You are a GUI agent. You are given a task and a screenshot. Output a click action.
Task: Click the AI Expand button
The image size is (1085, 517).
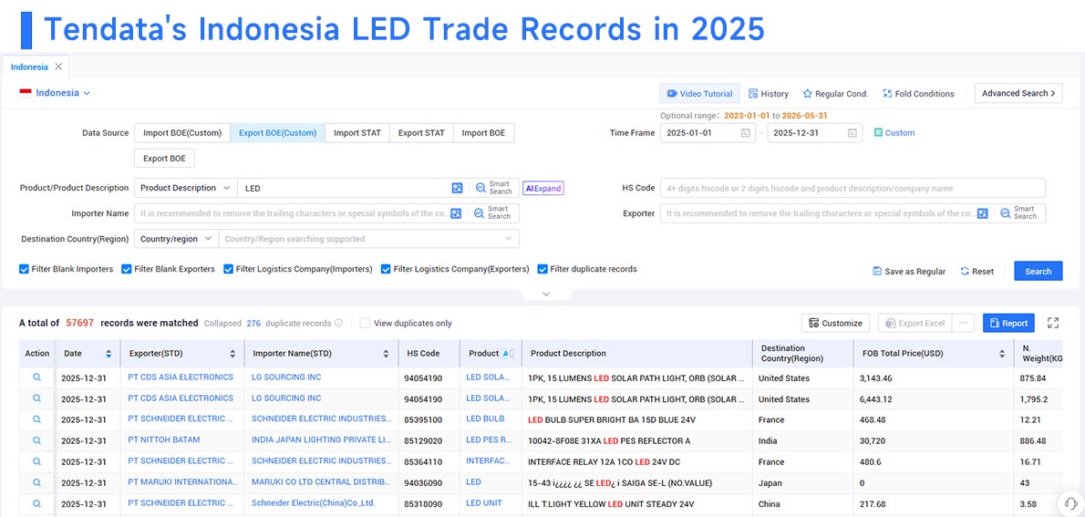coord(543,188)
